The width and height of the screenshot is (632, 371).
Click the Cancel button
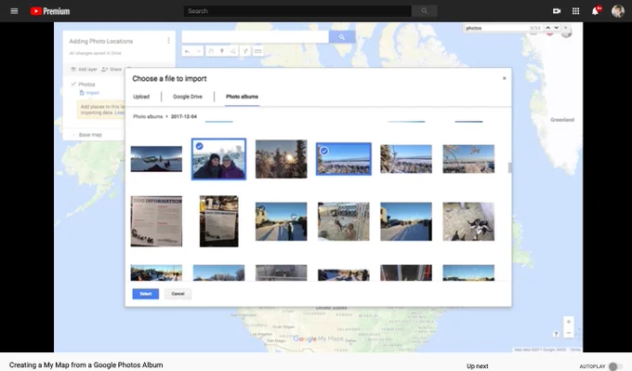click(178, 294)
